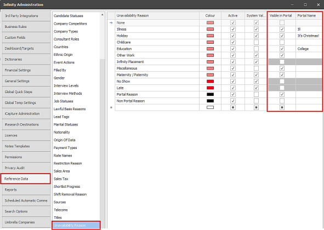Select Interview Levels list item
This screenshot has height=230, width=324.
click(x=66, y=85)
